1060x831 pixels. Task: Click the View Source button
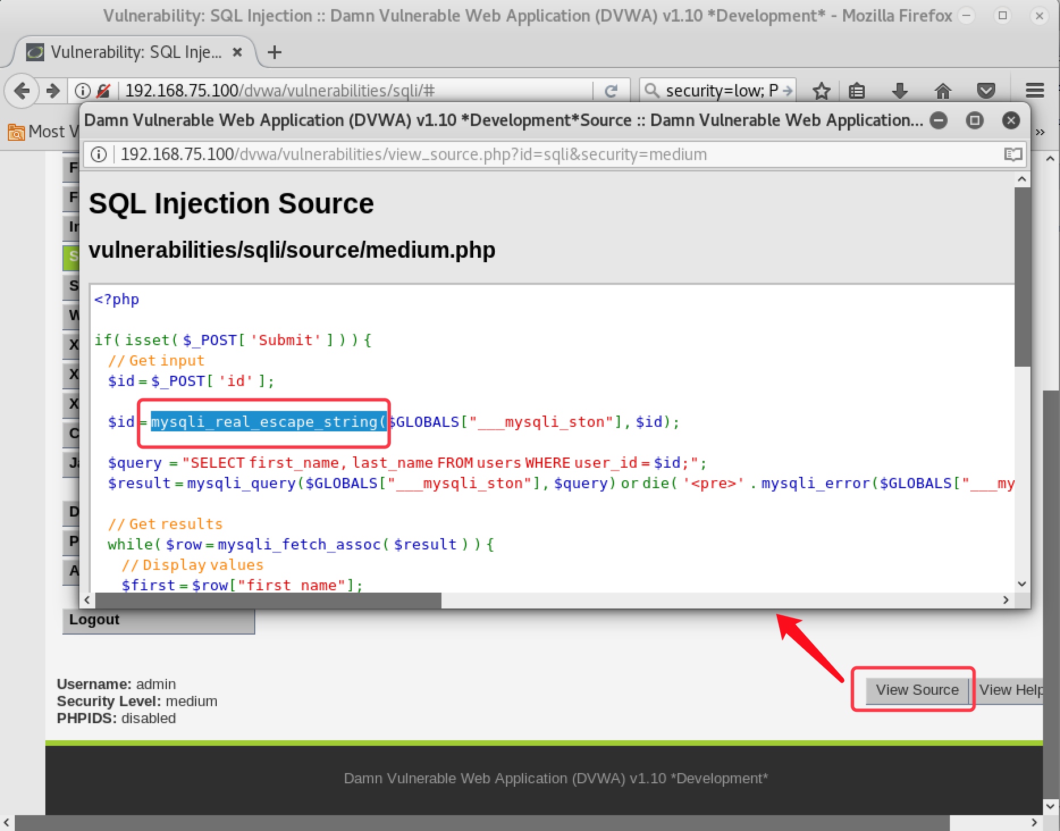(917, 690)
